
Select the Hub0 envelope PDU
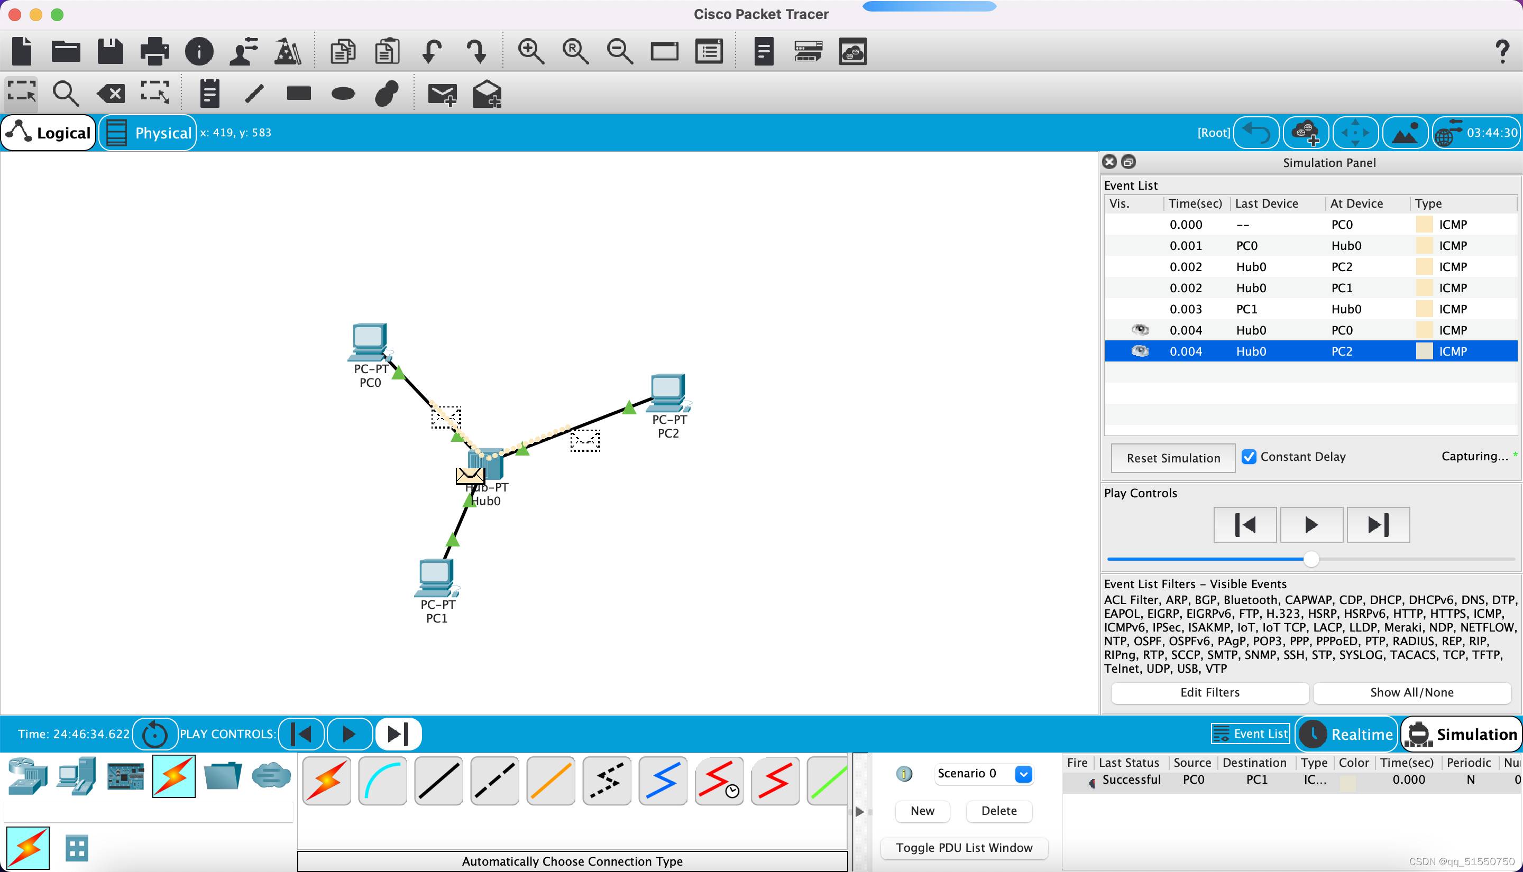[469, 476]
